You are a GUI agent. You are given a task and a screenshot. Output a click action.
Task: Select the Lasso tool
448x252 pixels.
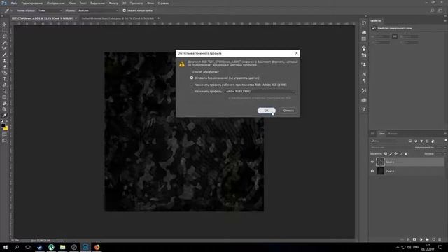[4, 36]
